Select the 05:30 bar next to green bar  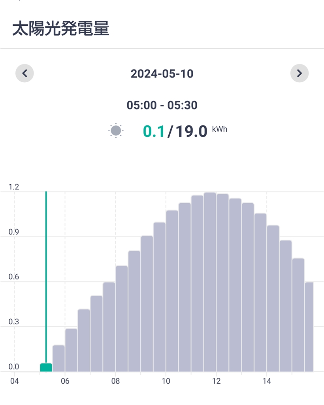(58, 358)
